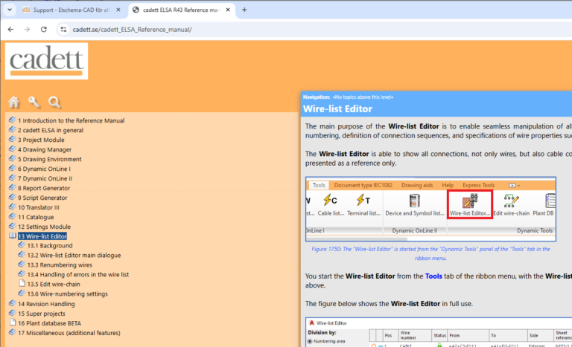572x347 pixels.
Task: Open subtopic 13.4 Handling of errors in the wire list
Action: (78, 275)
